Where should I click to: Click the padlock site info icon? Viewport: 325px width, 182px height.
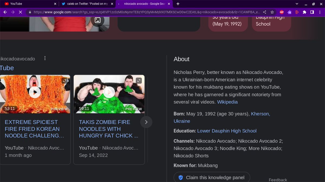tap(30, 12)
